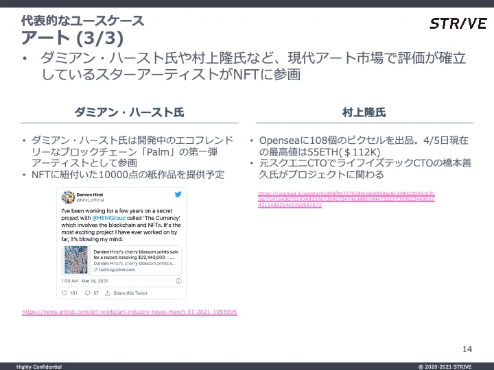Screen dimensions: 494x370
Task: Click the Damien Hirst account name
Action: pos(90,195)
